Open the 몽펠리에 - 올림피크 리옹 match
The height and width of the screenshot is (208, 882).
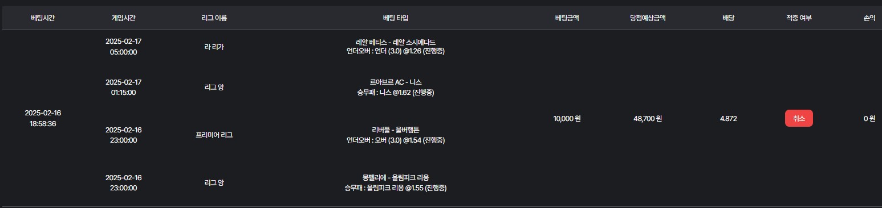(395, 178)
